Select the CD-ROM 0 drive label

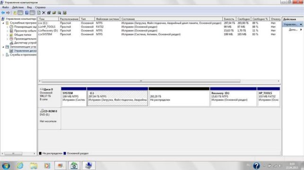[49, 118]
